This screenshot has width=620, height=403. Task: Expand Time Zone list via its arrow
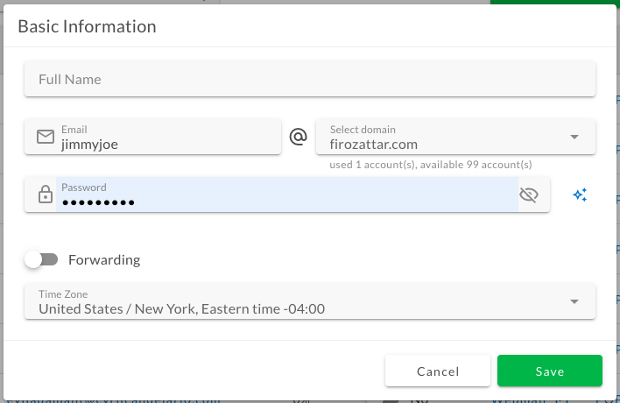pyautogui.click(x=574, y=301)
